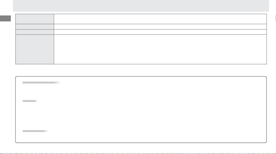Click the third table row's white content cell
This screenshot has height=154, width=276.
pos(160,32)
